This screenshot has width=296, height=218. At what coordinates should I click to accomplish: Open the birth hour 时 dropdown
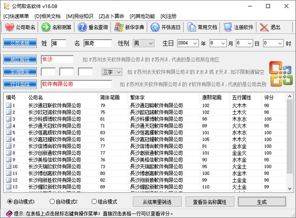coord(273,43)
